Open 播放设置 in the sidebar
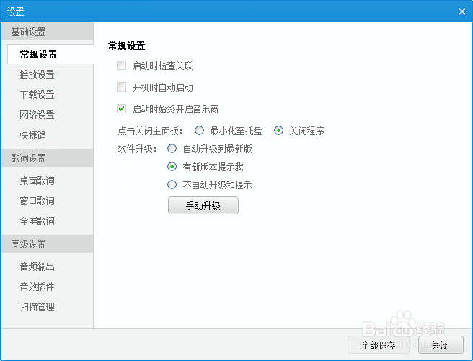The width and height of the screenshot is (473, 361). pos(37,74)
